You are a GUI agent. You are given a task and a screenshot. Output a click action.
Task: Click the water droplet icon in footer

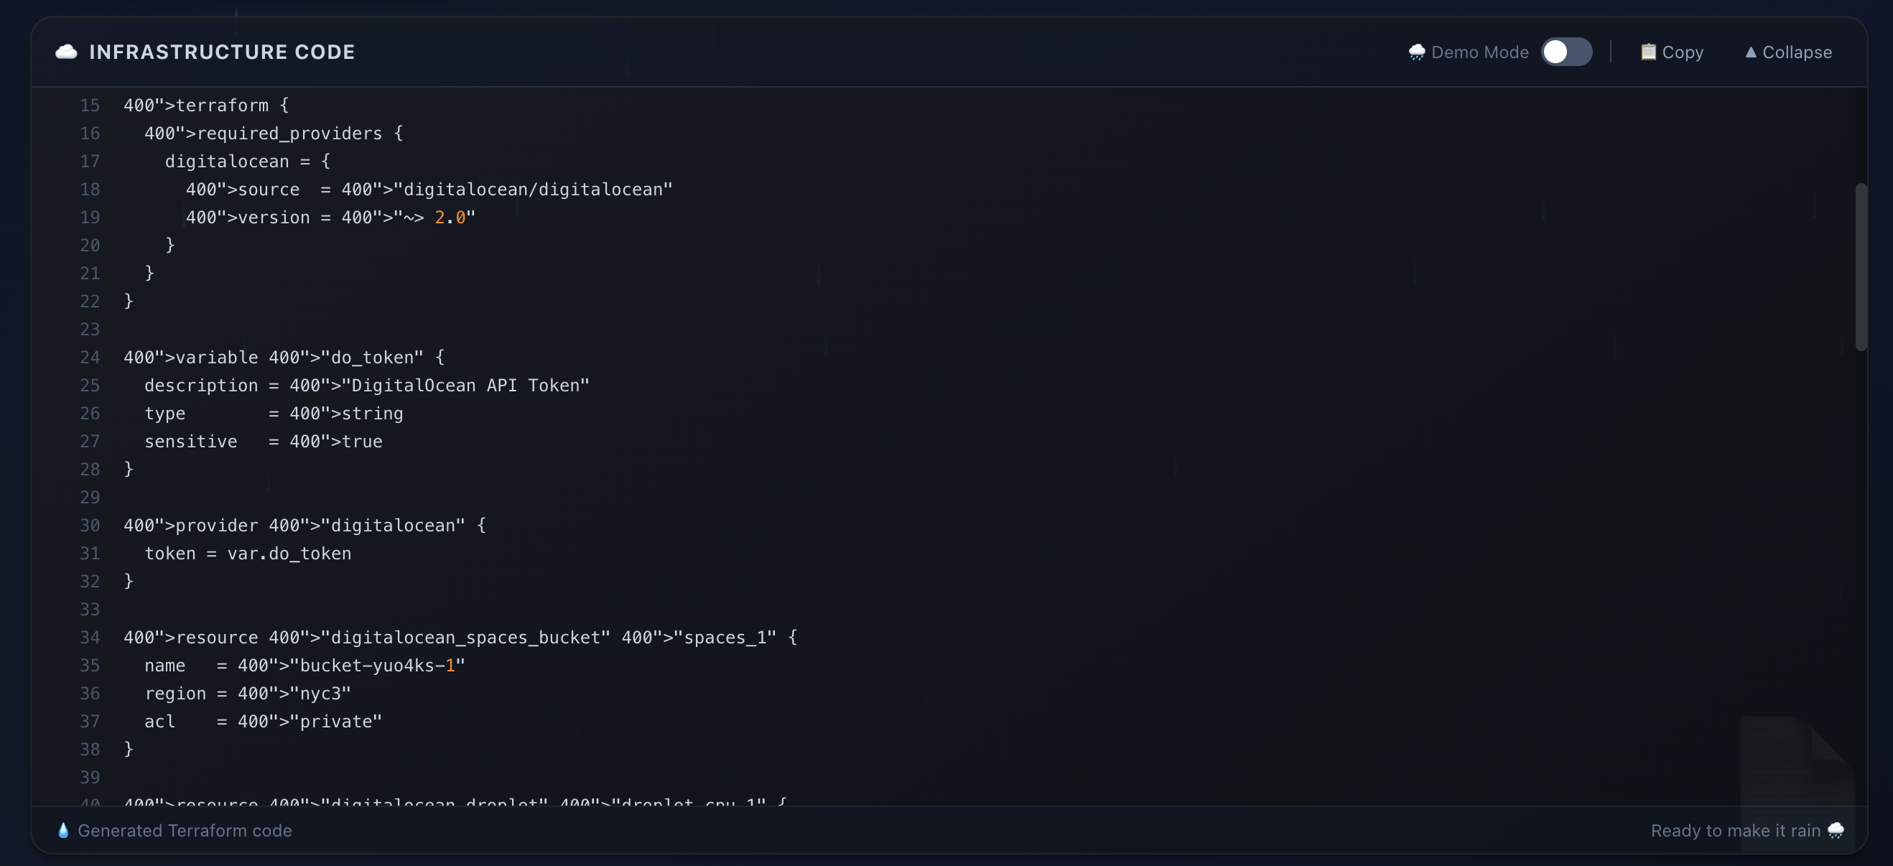(x=63, y=830)
